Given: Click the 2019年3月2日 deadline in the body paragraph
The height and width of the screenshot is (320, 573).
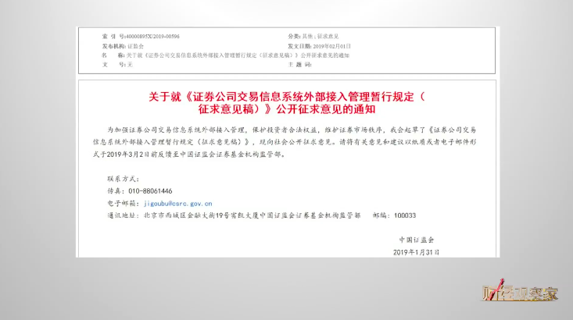Looking at the screenshot, I should pyautogui.click(x=129, y=155).
